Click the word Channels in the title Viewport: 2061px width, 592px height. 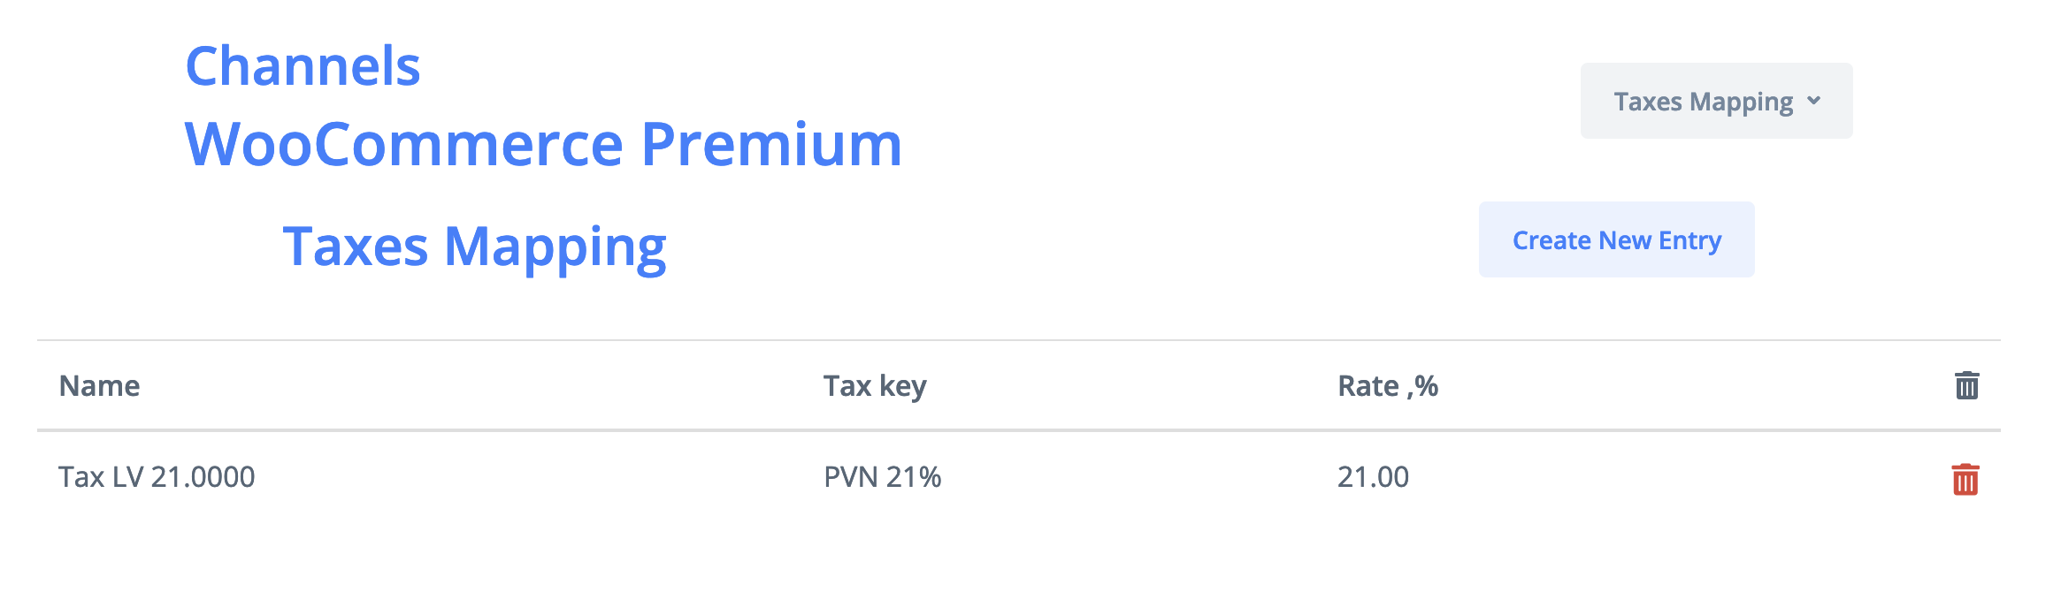303,66
